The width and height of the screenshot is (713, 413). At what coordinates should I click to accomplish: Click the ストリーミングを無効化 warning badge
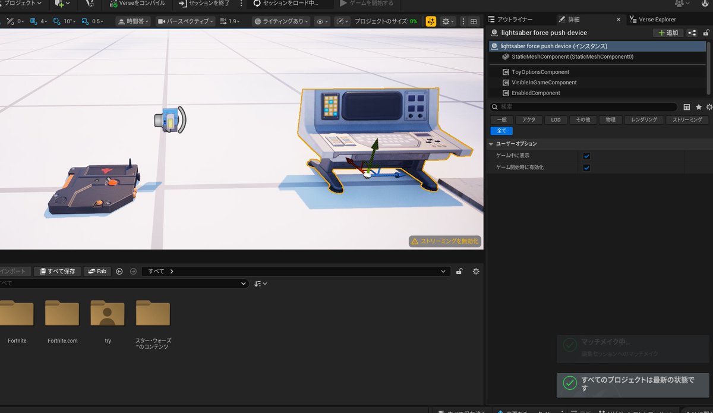pyautogui.click(x=444, y=241)
